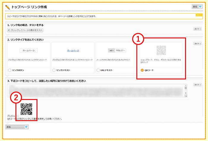The height and width of the screenshot is (141, 208).
Task: Click description ショップカード、チラシ、ポスター text
Action: click(161, 61)
